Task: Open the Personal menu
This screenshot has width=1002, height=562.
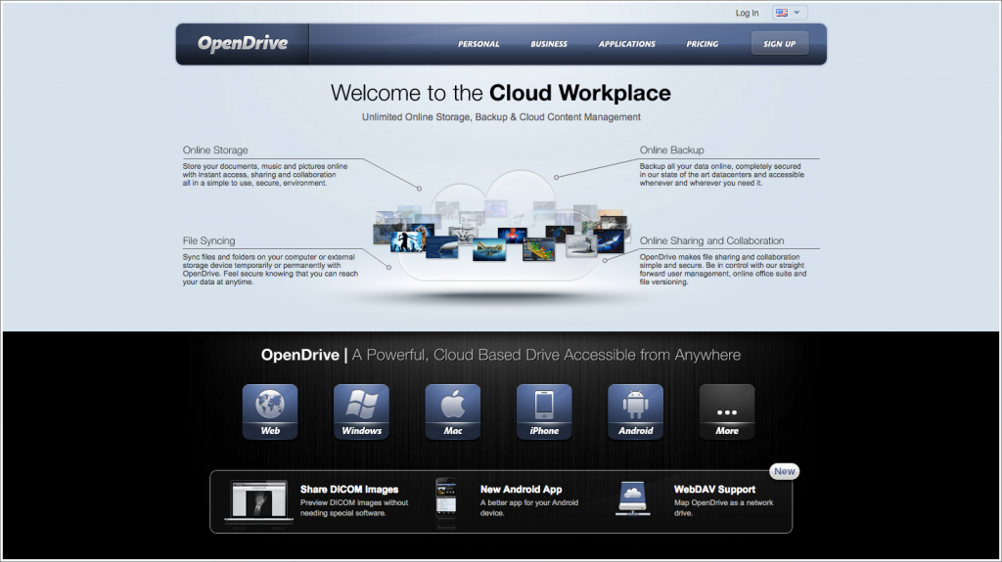Action: 478,44
